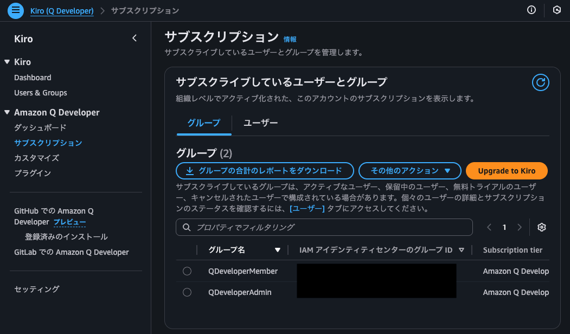Click GitHub での Amazon Q Developer text

click(x=54, y=216)
